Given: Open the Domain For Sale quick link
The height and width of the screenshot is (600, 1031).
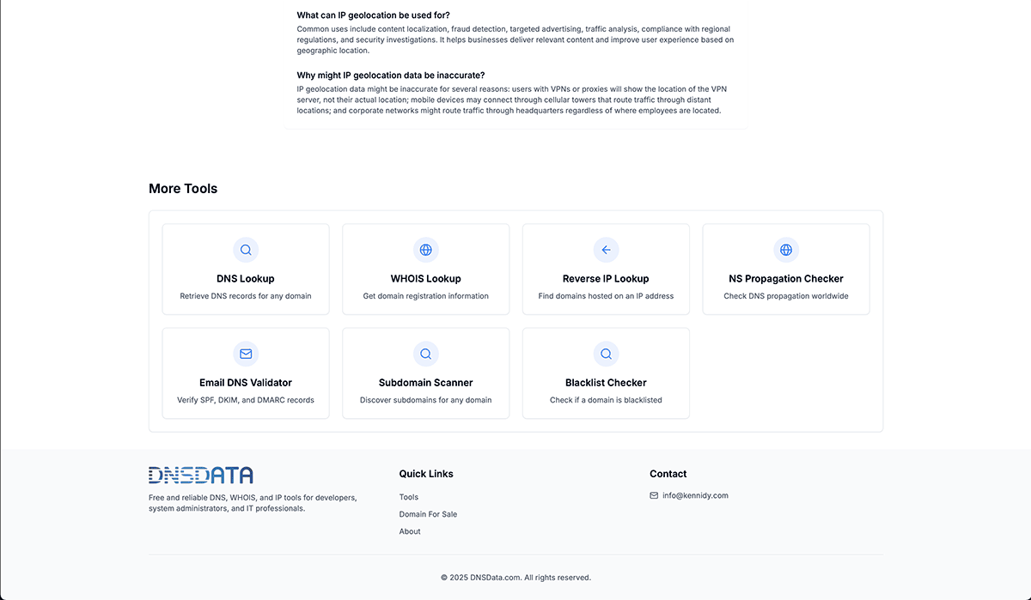Looking at the screenshot, I should [x=428, y=514].
